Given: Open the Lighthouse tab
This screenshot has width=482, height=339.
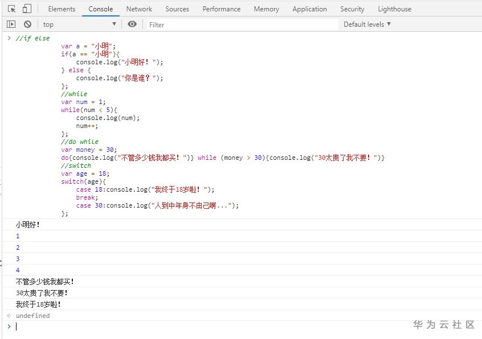Looking at the screenshot, I should [394, 9].
